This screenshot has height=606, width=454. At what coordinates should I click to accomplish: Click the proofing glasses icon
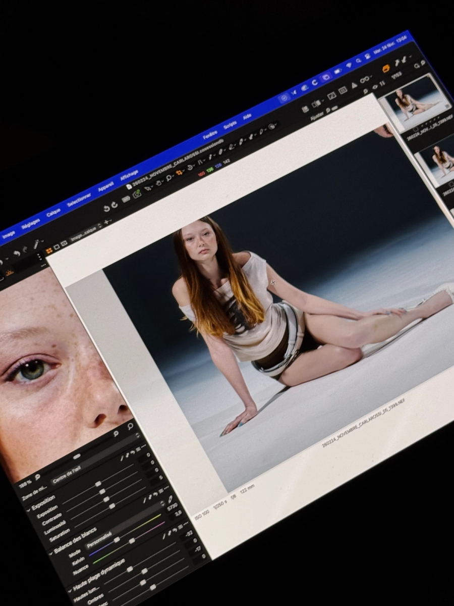[365, 78]
